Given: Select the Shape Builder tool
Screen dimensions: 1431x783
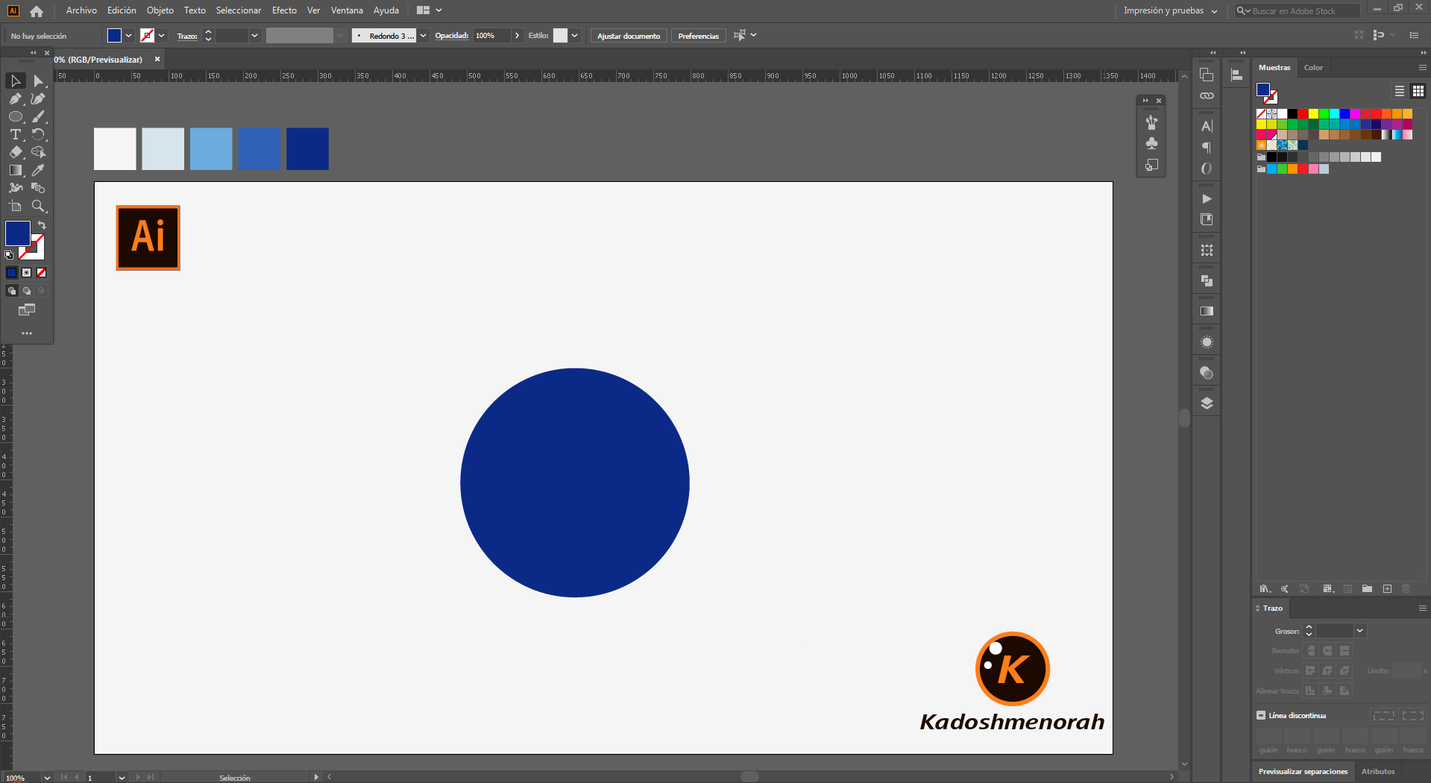Looking at the screenshot, I should coord(38,152).
